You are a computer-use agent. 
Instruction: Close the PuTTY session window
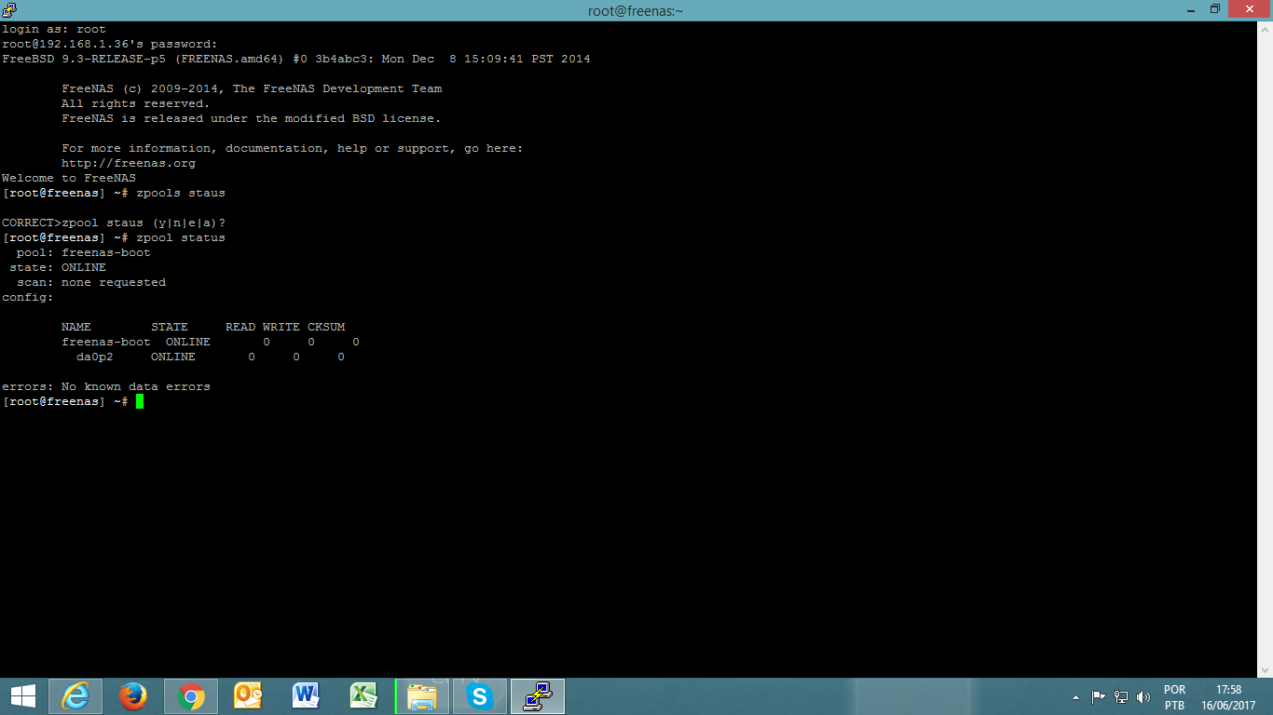click(1250, 9)
